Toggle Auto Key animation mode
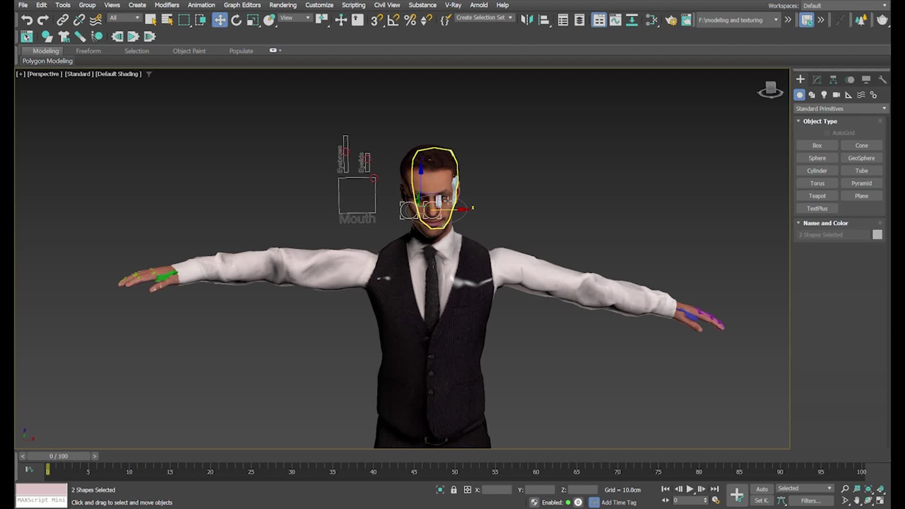 761,489
